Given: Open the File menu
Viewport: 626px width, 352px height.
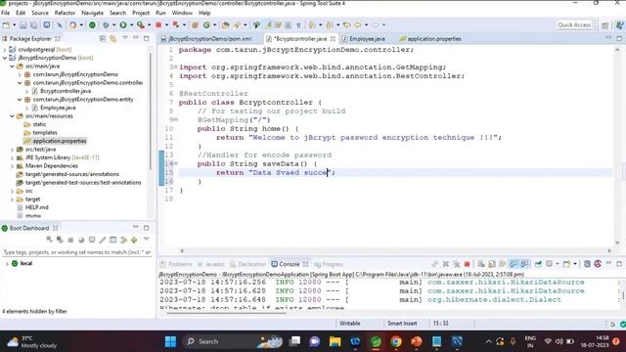Looking at the screenshot, I should [6, 13].
